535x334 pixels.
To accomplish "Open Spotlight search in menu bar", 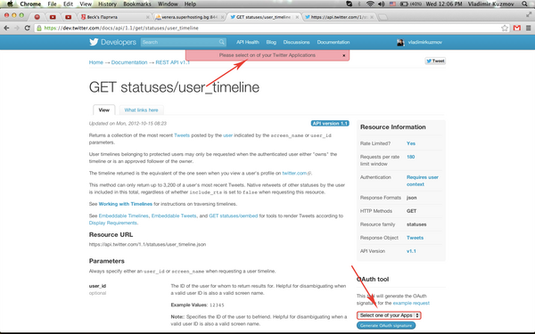I will pyautogui.click(x=525, y=4).
